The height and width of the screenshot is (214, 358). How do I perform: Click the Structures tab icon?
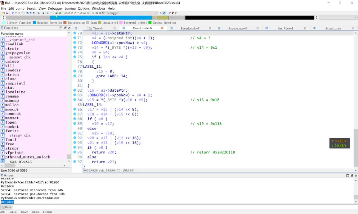[314, 28]
